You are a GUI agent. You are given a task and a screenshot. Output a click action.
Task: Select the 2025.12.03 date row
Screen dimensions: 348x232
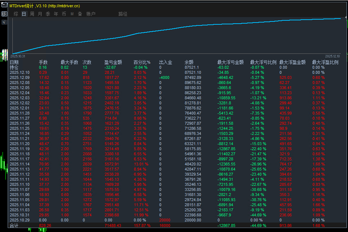20,98
